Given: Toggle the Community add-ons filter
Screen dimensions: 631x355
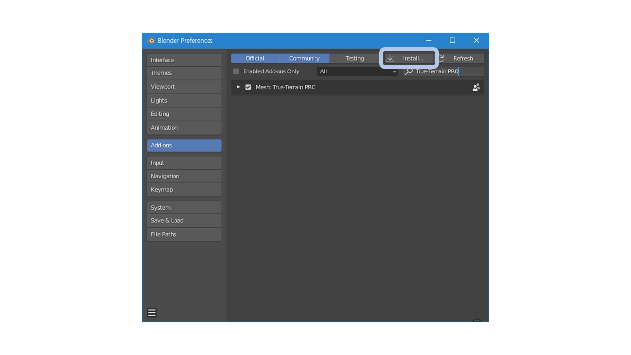Looking at the screenshot, I should point(305,58).
